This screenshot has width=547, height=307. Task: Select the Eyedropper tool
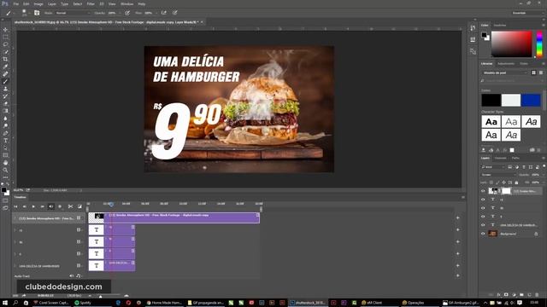click(5, 67)
